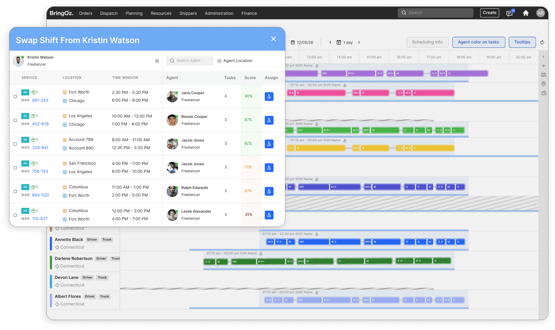555x330 pixels.
Task: Assign shift to Bessie Cooper
Action: click(269, 121)
